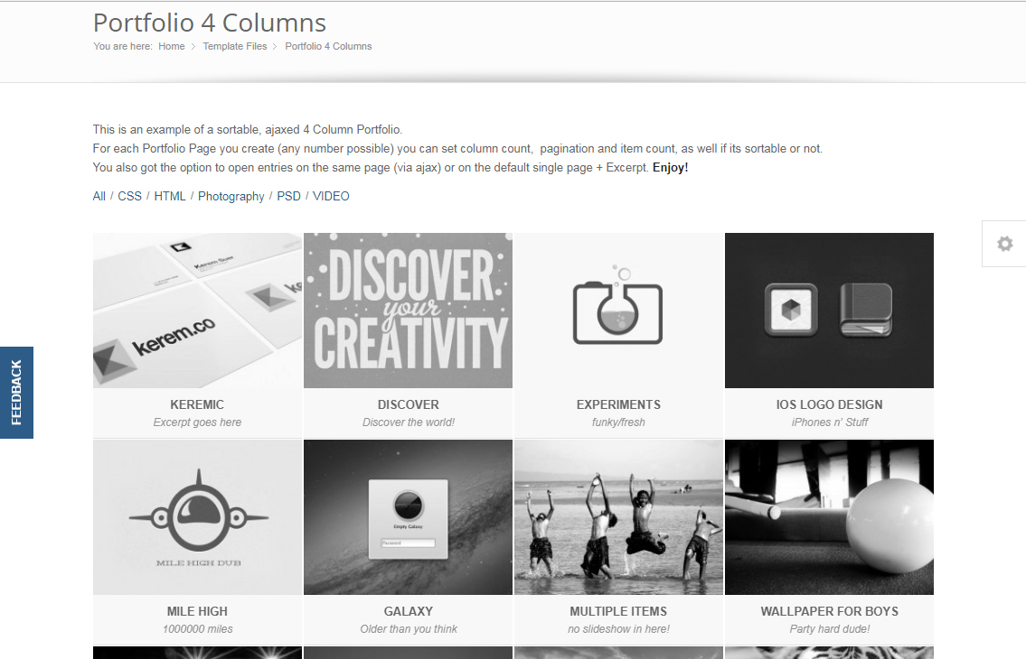Click the Mile High Dub airplane logo
This screenshot has height=659, width=1026.
tap(197, 517)
